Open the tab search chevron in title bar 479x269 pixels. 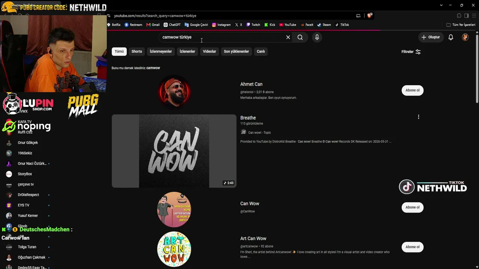coord(442,5)
